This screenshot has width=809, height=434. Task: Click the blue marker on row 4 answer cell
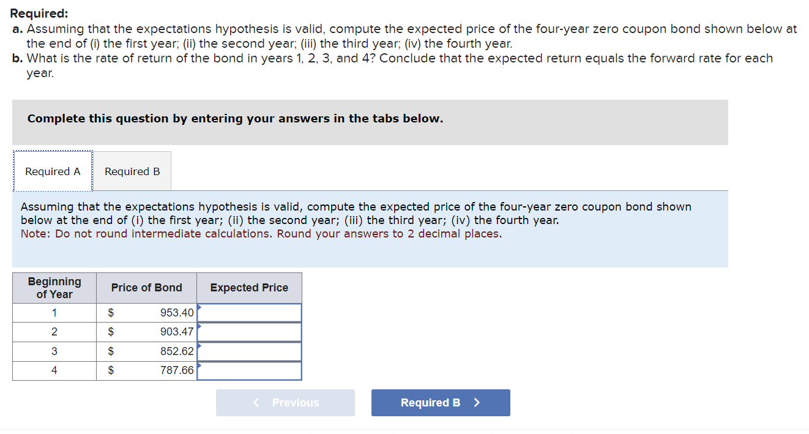click(x=199, y=366)
